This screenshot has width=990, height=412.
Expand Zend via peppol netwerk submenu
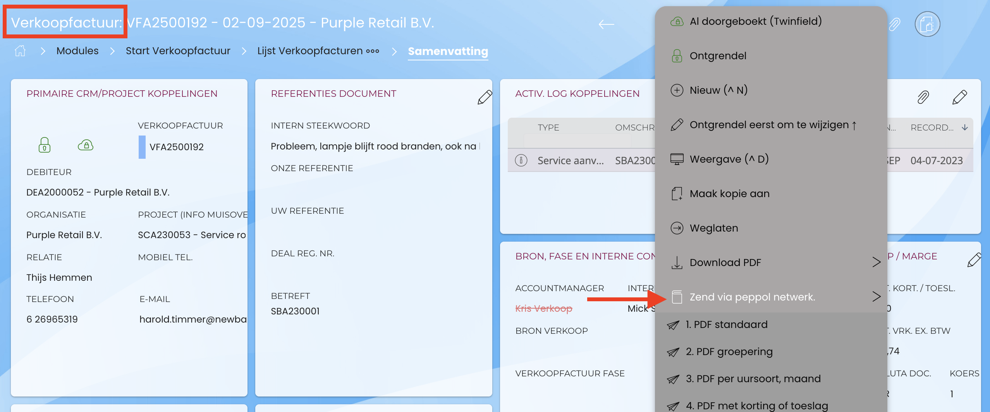[x=876, y=297]
